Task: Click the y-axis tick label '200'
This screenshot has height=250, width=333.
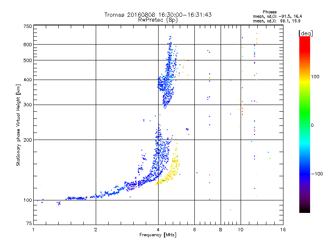Action: pyautogui.click(x=27, y=140)
